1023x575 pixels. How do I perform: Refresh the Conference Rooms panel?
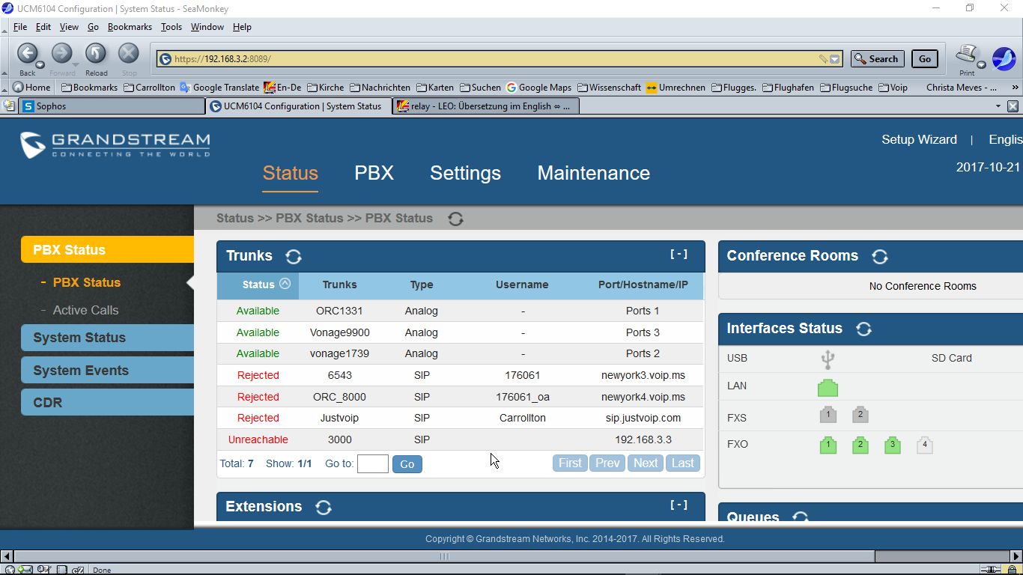click(880, 257)
